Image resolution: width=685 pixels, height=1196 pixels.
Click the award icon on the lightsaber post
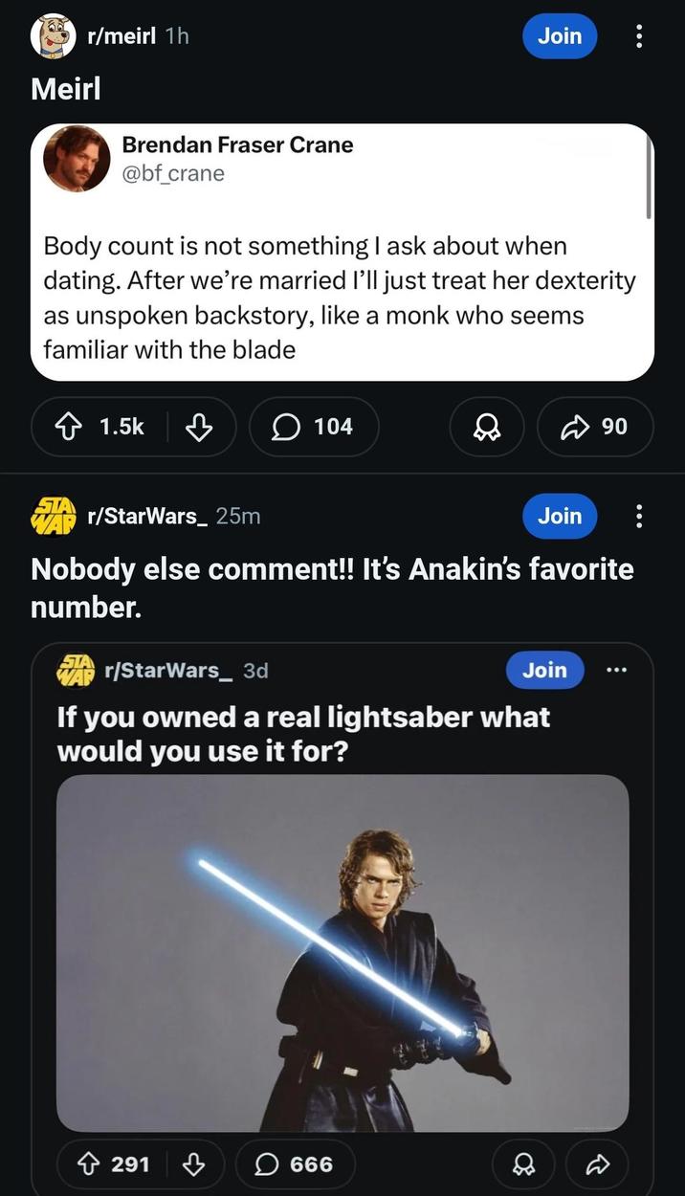click(522, 1164)
